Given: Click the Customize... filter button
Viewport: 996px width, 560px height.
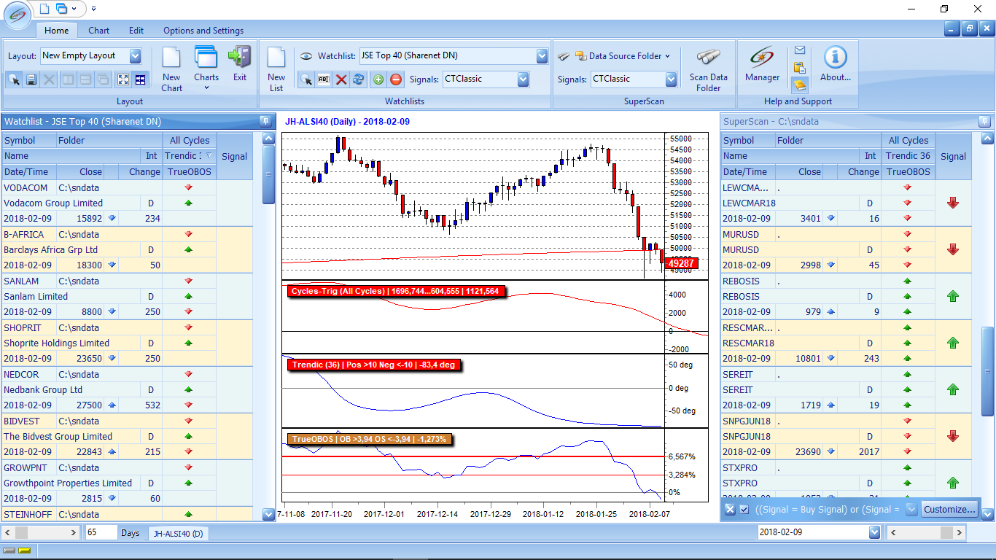Looking at the screenshot, I should 949,510.
